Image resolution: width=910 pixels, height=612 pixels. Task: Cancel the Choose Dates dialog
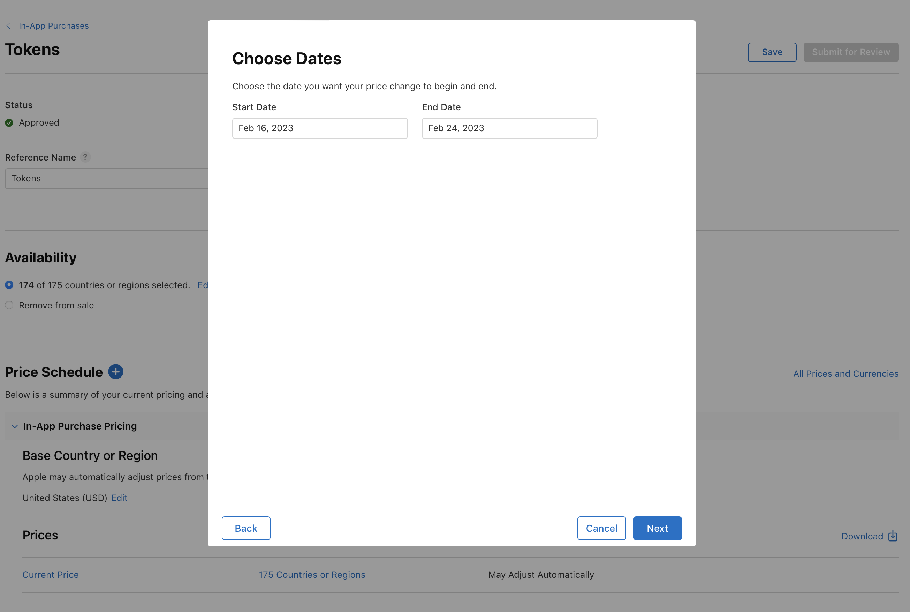[x=601, y=528]
